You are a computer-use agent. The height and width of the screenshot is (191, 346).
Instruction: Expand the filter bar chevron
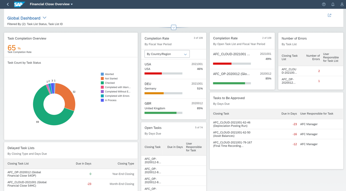coord(174,27)
